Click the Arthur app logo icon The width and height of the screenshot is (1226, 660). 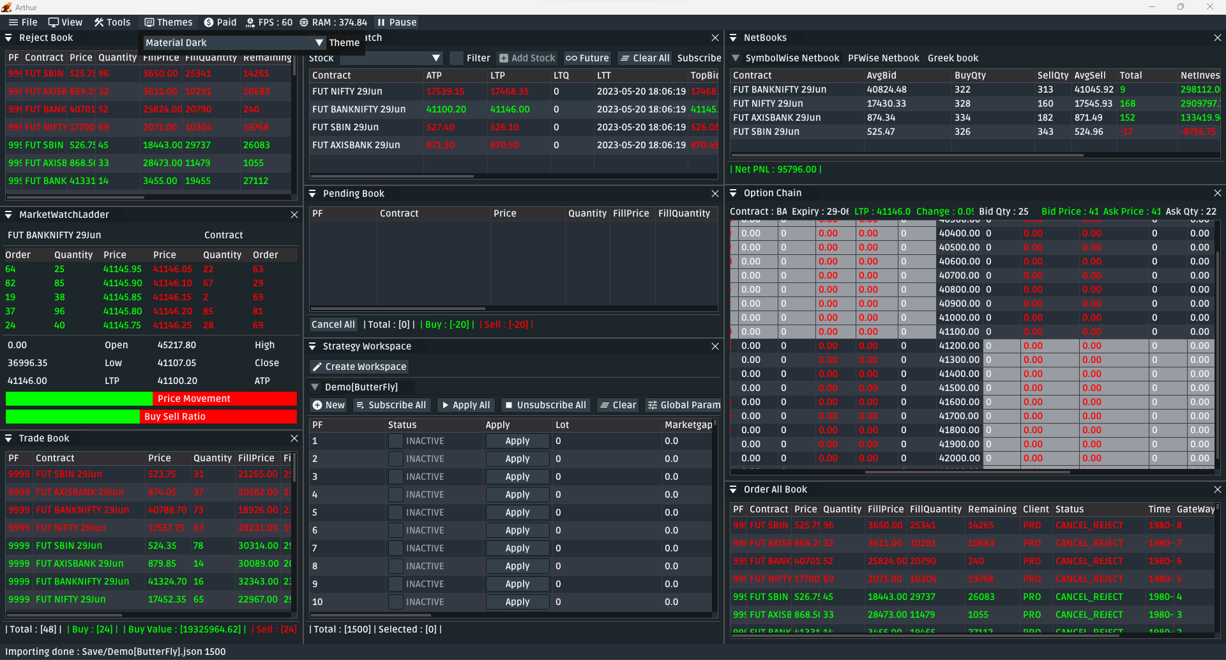[6, 7]
